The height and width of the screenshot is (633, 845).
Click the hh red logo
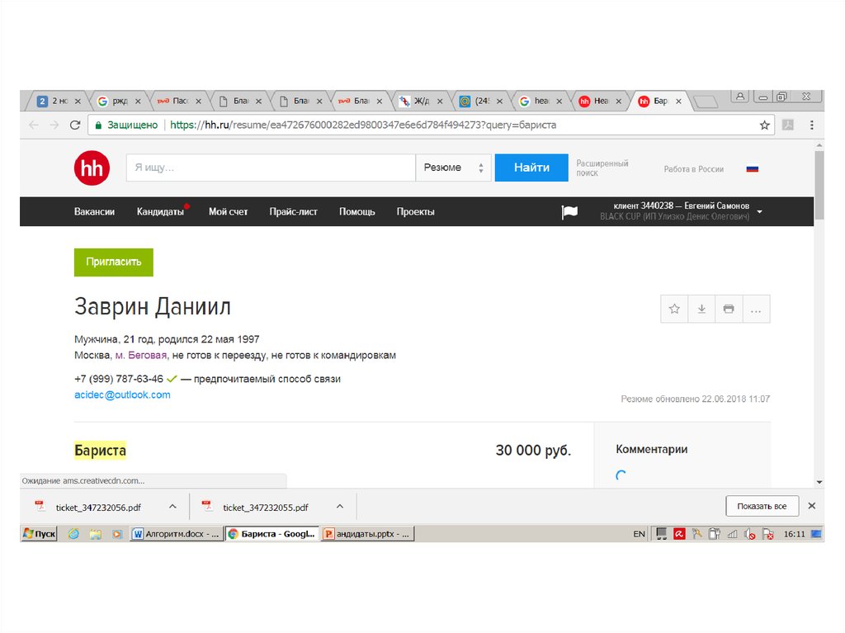[x=92, y=168]
